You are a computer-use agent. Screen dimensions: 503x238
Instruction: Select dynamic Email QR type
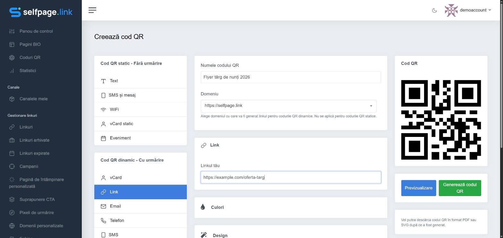tap(141, 206)
